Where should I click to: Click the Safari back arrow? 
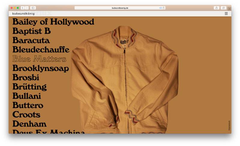(22, 8)
